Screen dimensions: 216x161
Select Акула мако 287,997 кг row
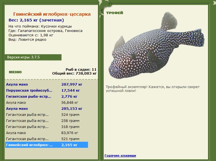47,84
